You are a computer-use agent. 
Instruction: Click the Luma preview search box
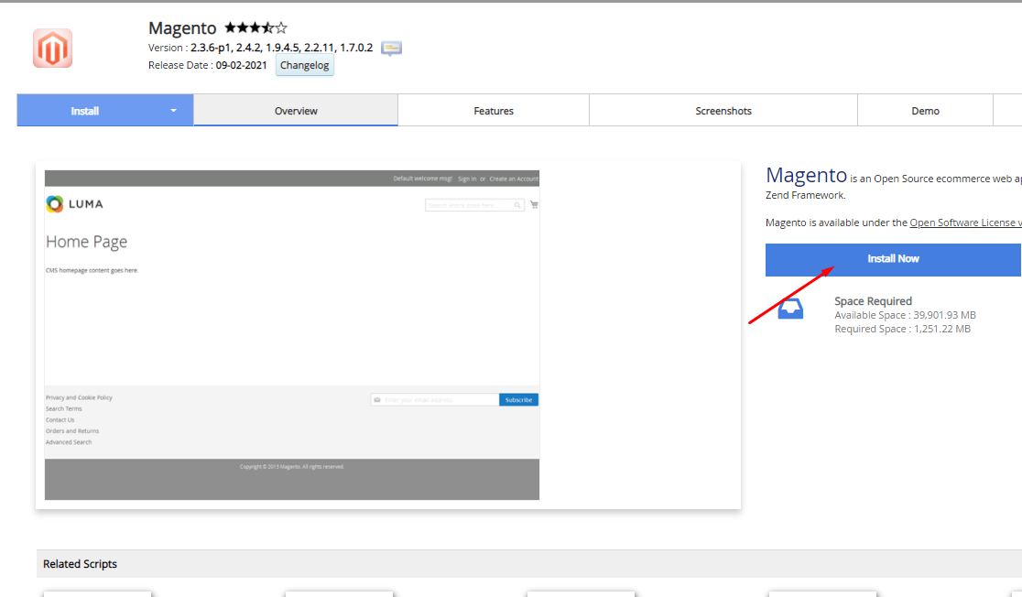coord(474,205)
